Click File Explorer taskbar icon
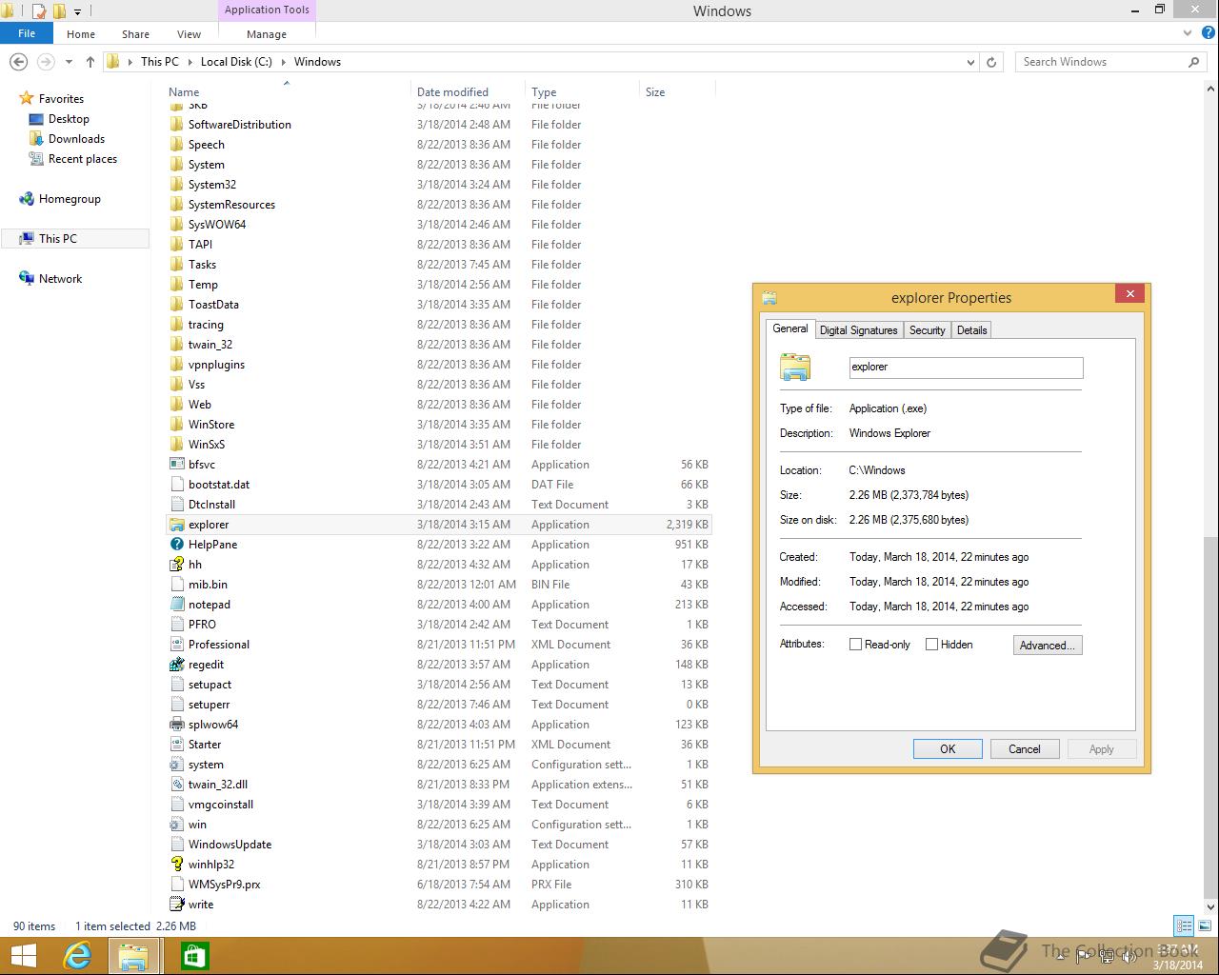The image size is (1219, 975). (x=132, y=956)
